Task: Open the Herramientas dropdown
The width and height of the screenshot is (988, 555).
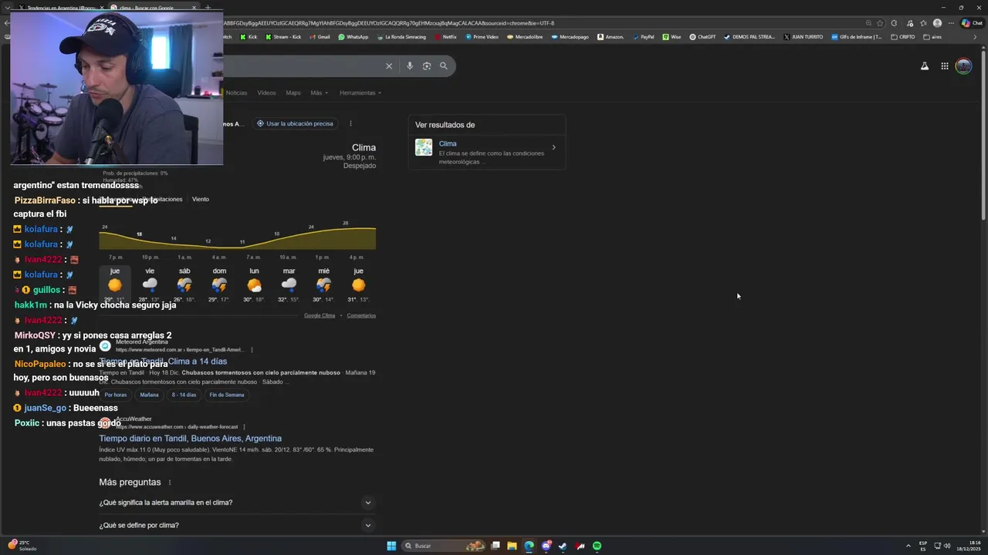Action: coord(360,92)
